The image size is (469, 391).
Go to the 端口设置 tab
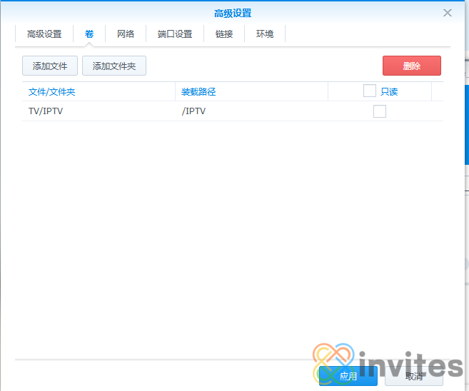[x=175, y=34]
